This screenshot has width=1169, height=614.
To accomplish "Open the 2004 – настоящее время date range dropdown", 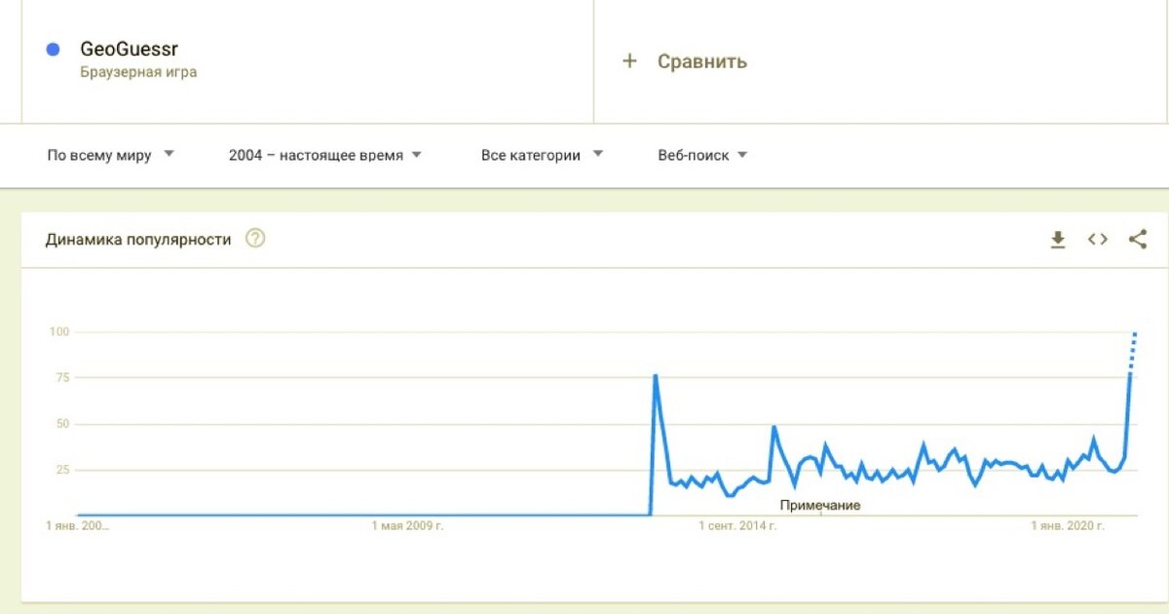I will pyautogui.click(x=325, y=155).
